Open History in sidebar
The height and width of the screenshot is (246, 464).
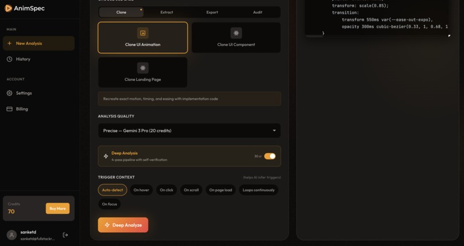click(39, 59)
